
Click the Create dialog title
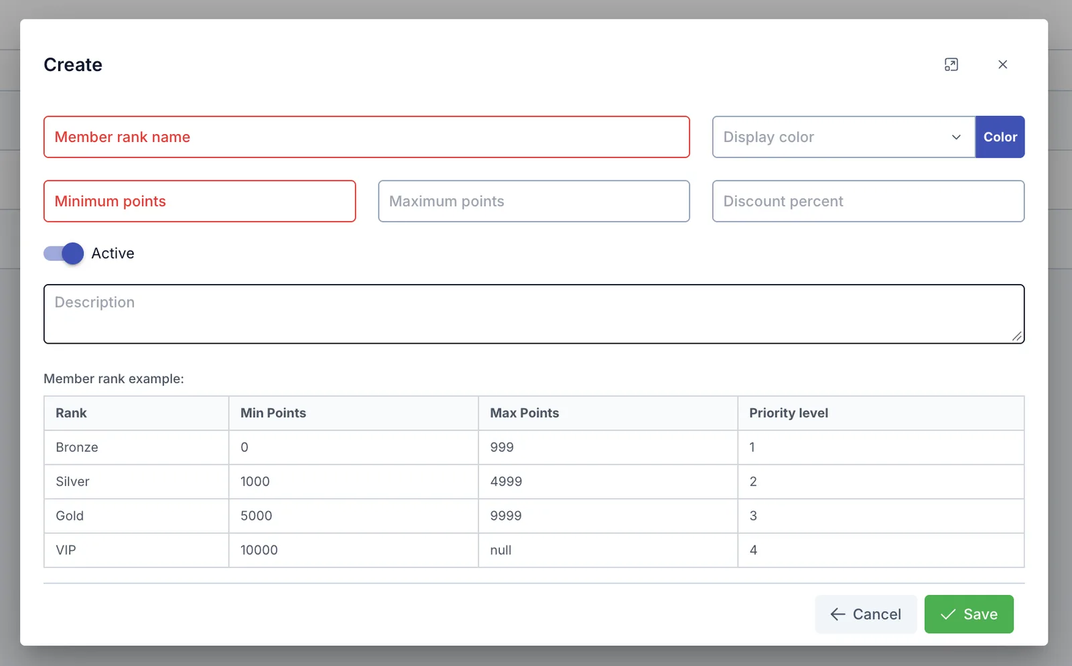tap(73, 64)
